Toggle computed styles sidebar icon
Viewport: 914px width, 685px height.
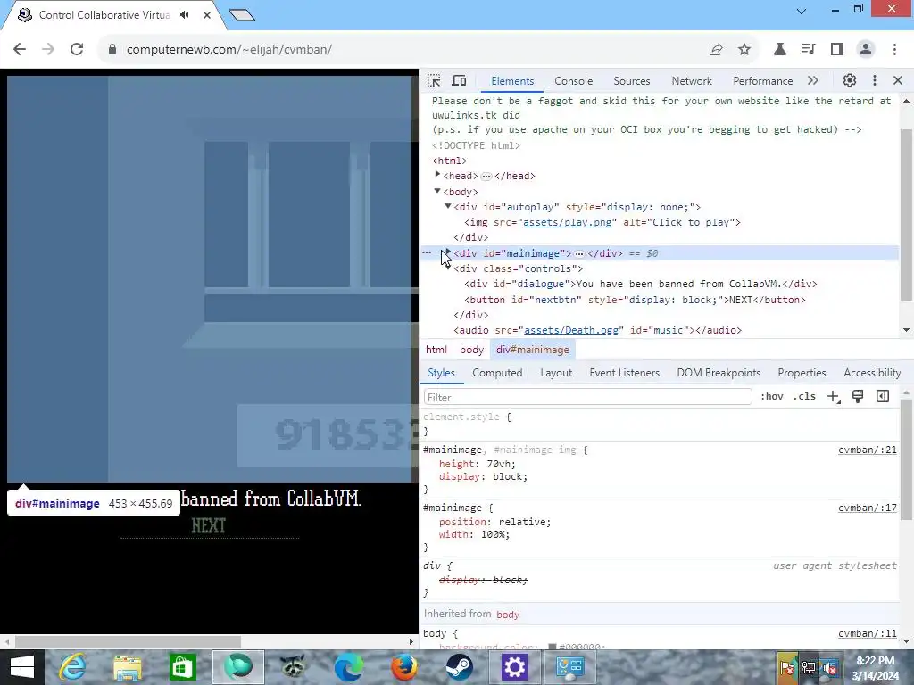pos(883,397)
